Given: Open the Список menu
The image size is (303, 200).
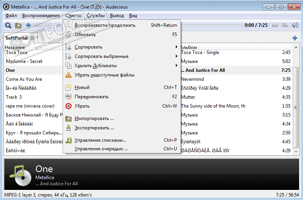Looking at the screenshot, I should pyautogui.click(x=74, y=16).
